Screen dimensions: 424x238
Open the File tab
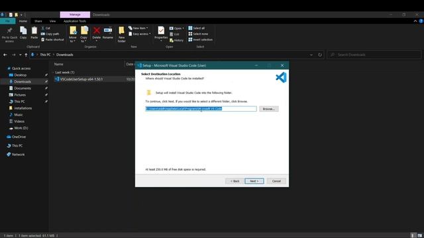click(7, 21)
